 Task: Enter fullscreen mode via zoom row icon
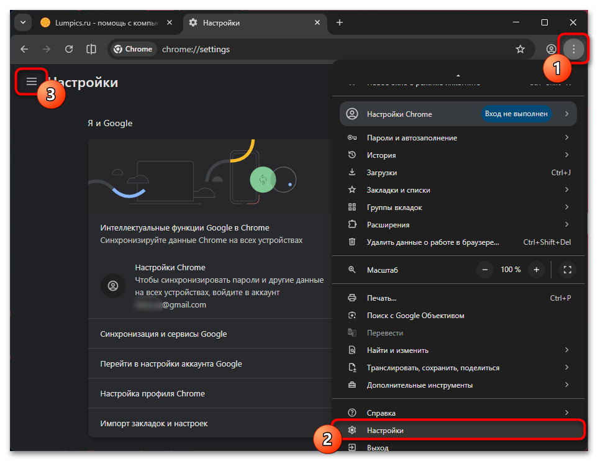568,270
